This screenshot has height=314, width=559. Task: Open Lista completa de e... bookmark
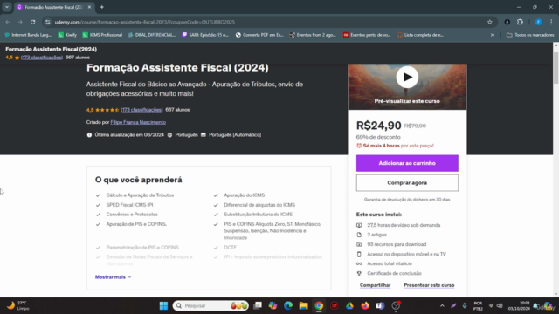point(420,35)
